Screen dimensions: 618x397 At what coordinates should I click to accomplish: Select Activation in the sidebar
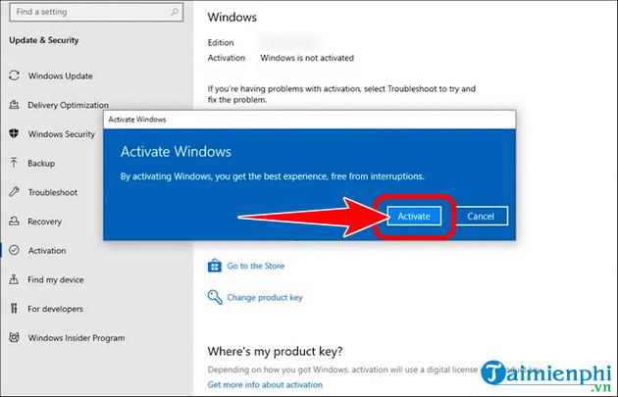47,251
